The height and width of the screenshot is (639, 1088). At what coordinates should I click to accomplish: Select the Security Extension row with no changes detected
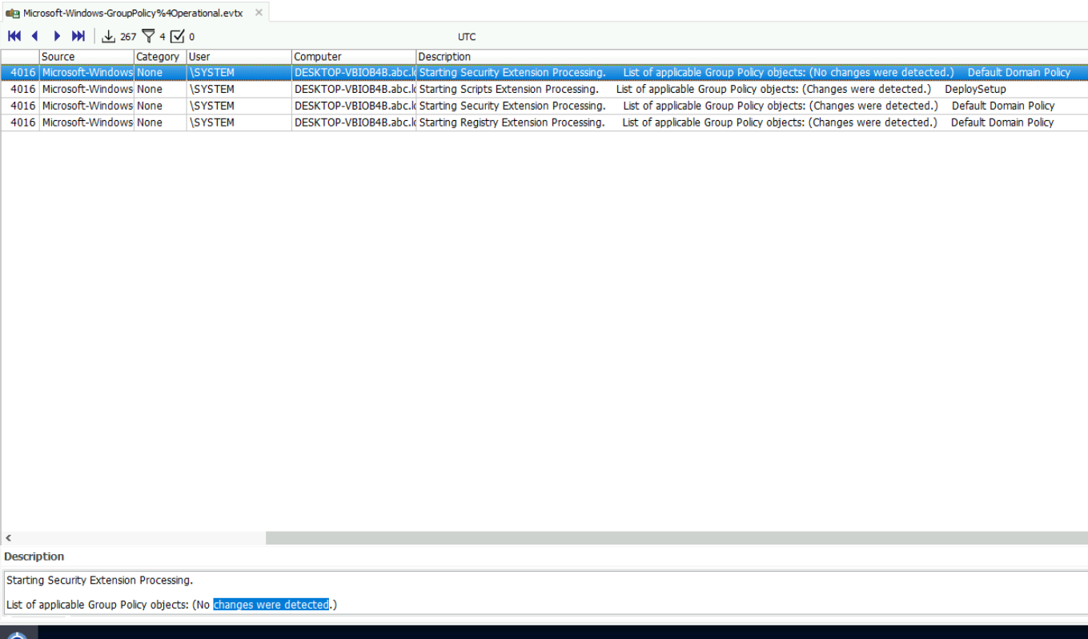point(544,72)
